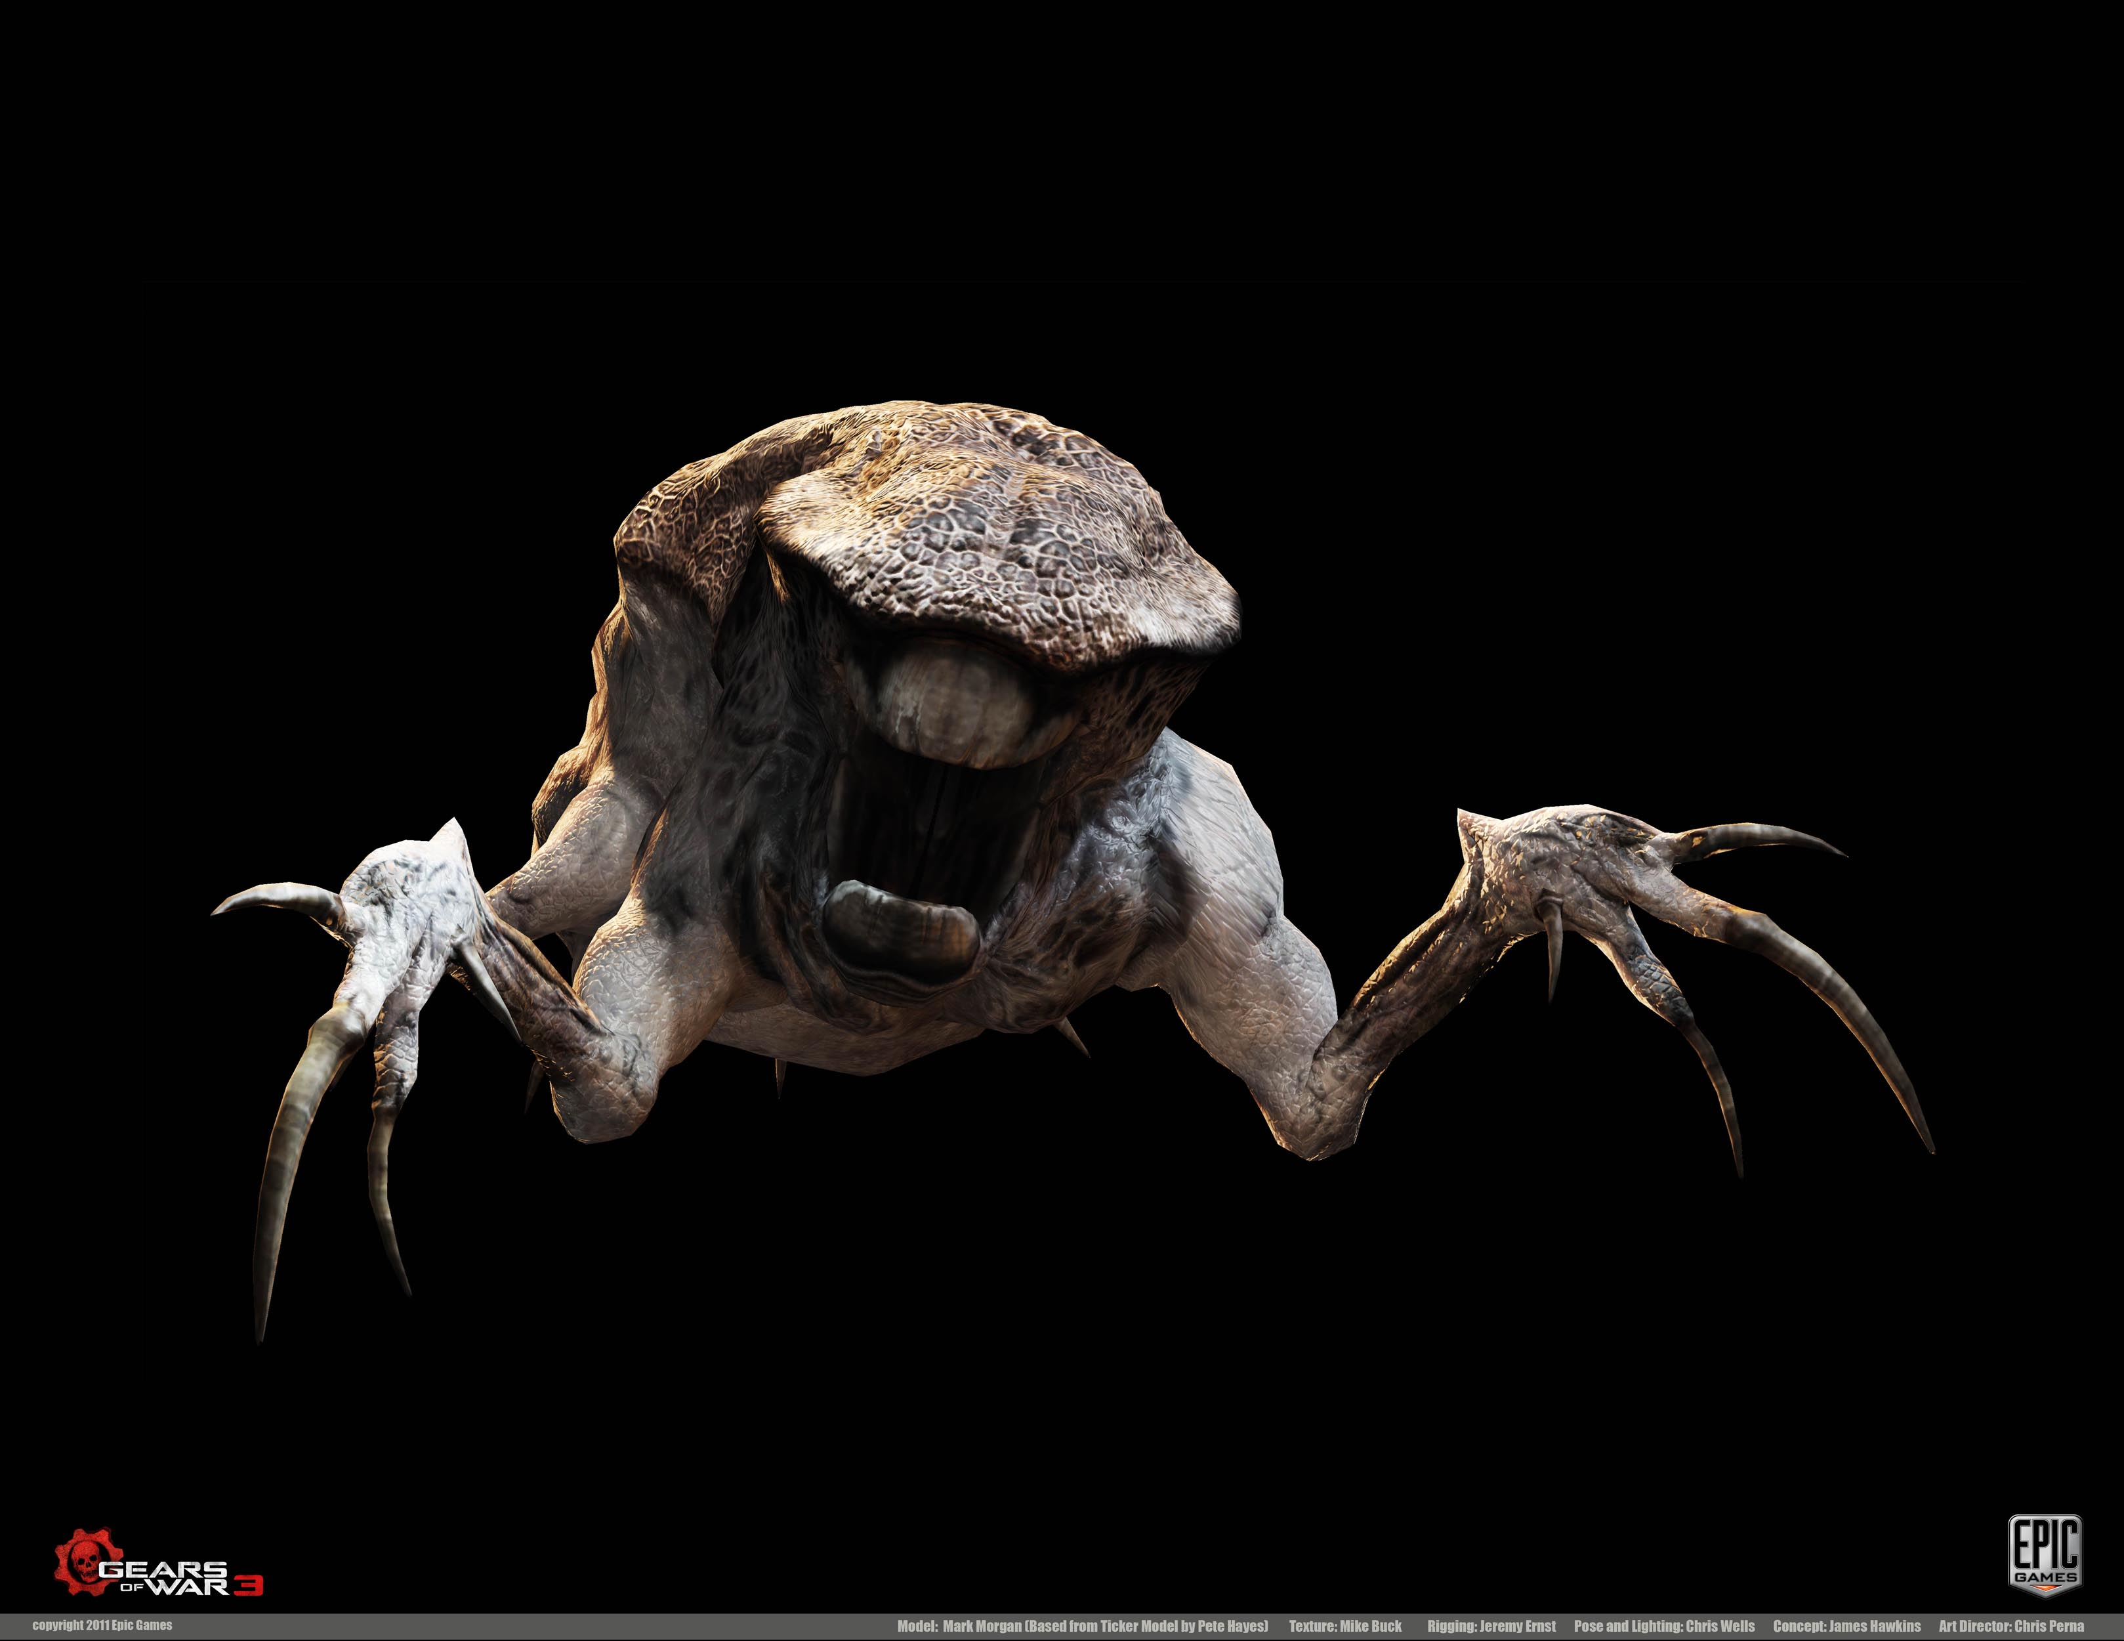This screenshot has height=1641, width=2124.
Task: Select the 'copyright 2011 Epic Games' text
Action: tap(102, 1625)
